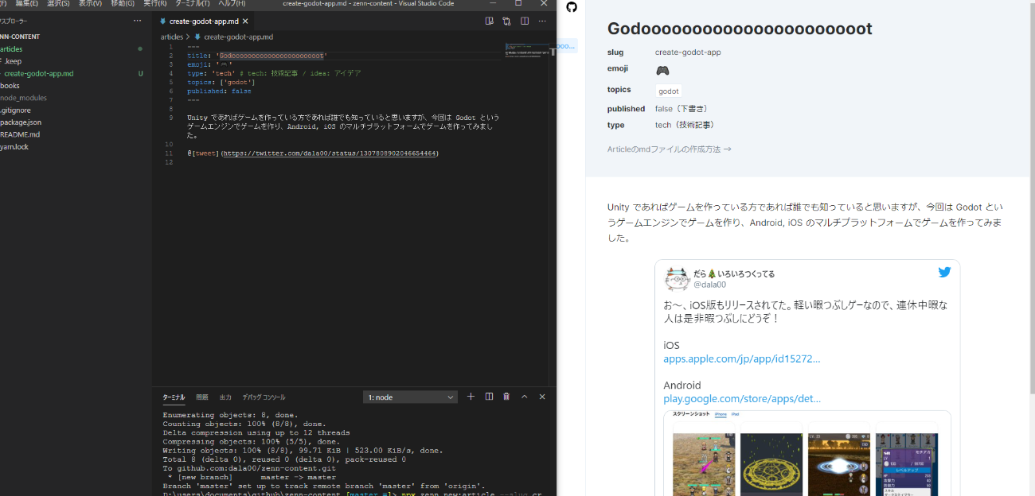The height and width of the screenshot is (496, 1035).
Task: Open the 選択(S) menu
Action: click(58, 4)
